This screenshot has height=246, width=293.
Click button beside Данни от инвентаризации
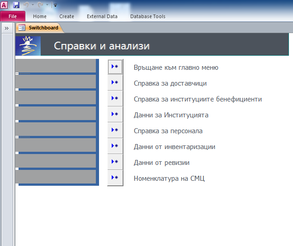[115, 146]
